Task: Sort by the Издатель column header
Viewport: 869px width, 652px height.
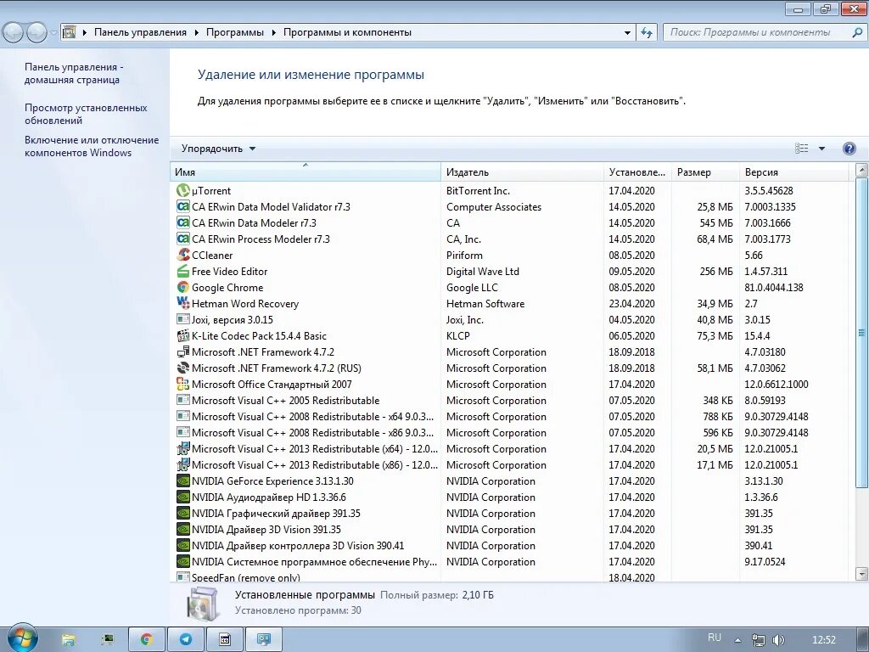Action: pyautogui.click(x=522, y=171)
